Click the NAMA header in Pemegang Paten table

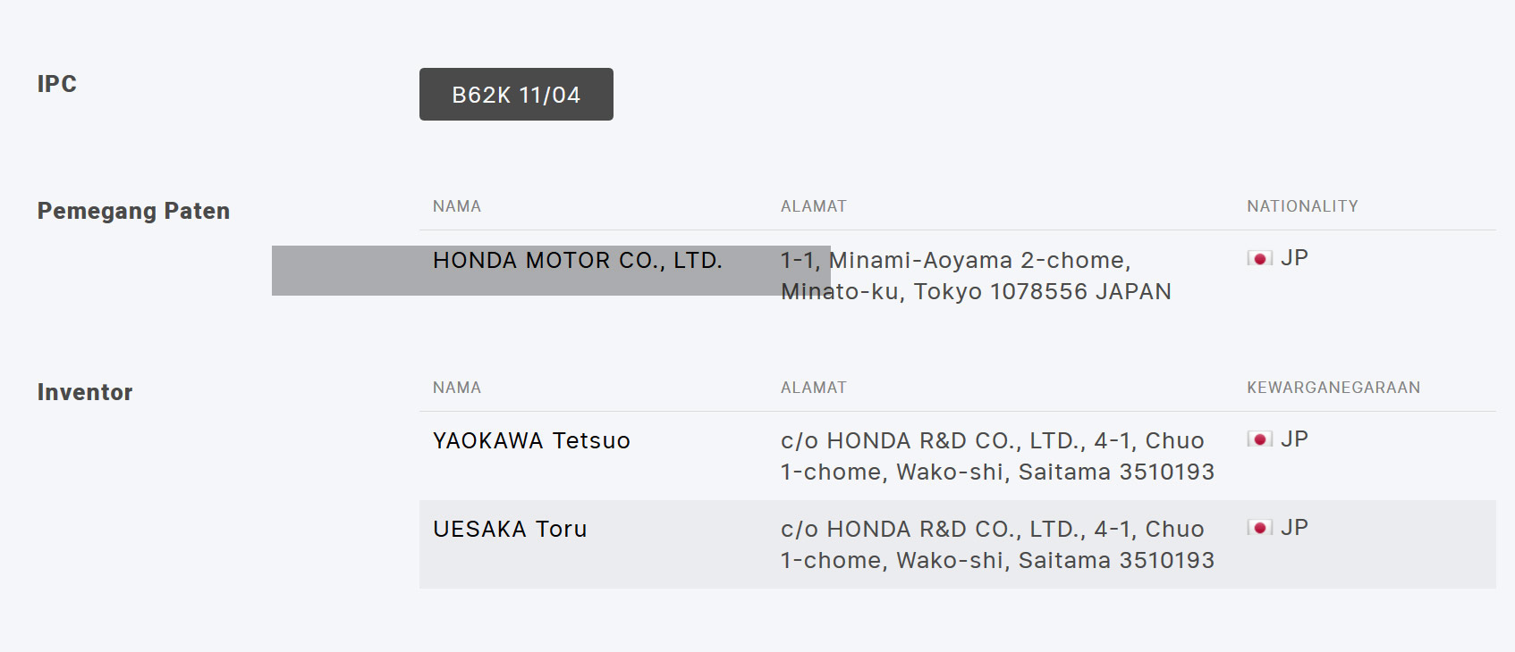(x=457, y=206)
